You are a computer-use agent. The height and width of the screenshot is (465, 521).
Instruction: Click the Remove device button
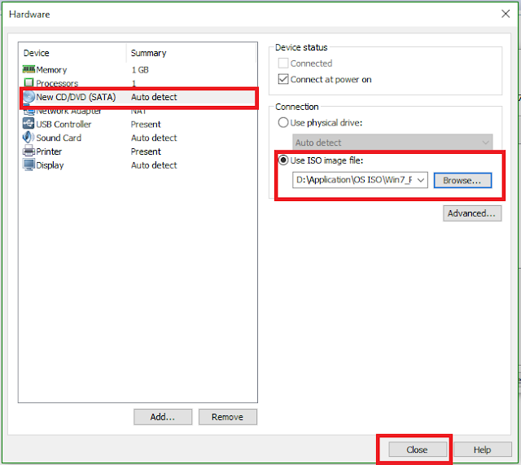click(x=228, y=416)
